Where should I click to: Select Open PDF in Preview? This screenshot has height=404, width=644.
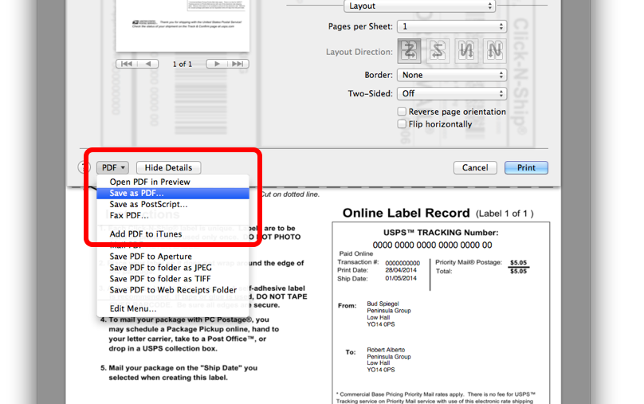pyautogui.click(x=150, y=182)
